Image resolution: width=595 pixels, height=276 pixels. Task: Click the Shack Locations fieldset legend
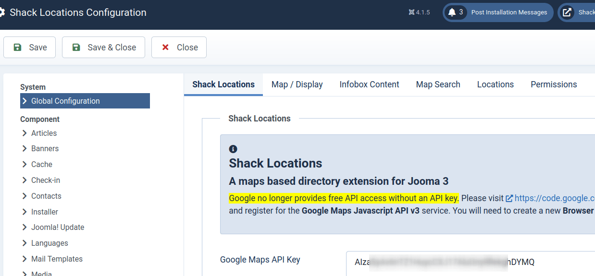[x=260, y=119]
